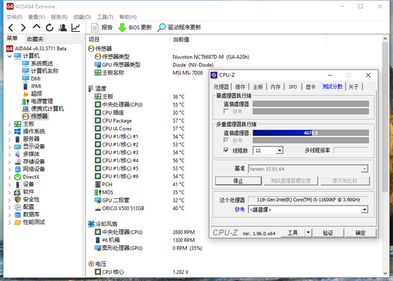
Task: Click the 多媒体 speaker icon in tree
Action: click(17, 154)
